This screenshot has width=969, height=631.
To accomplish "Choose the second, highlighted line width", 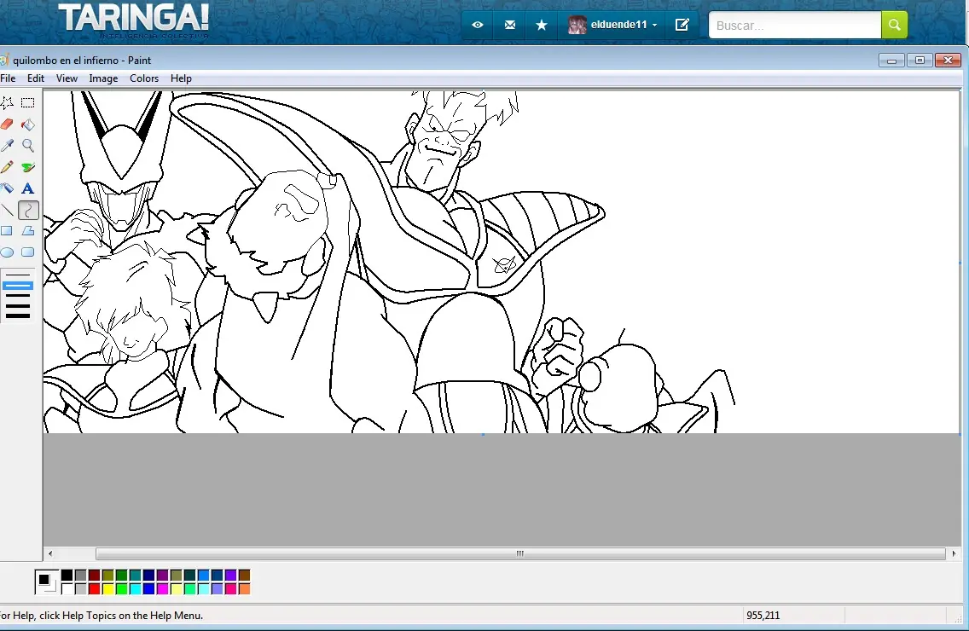I will click(x=18, y=286).
